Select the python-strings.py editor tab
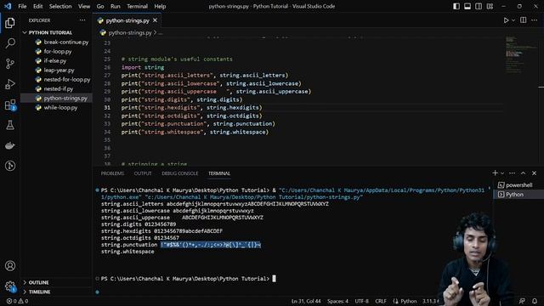The image size is (544, 306). (x=127, y=20)
